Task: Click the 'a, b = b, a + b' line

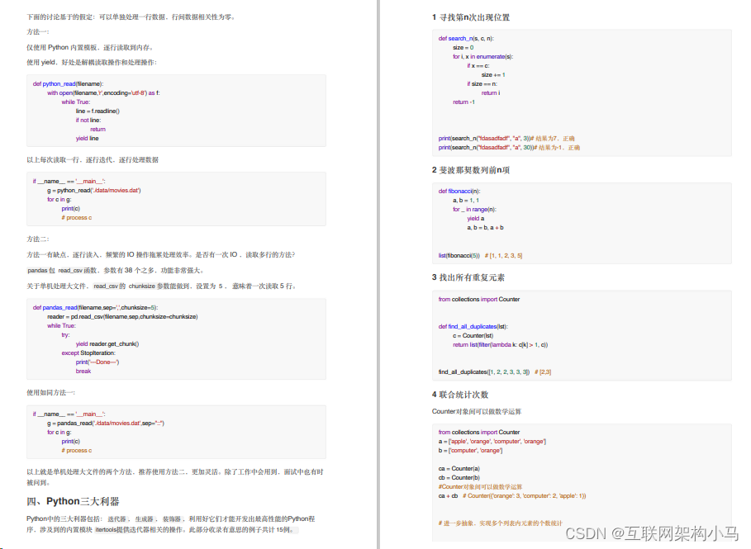Action: click(485, 227)
